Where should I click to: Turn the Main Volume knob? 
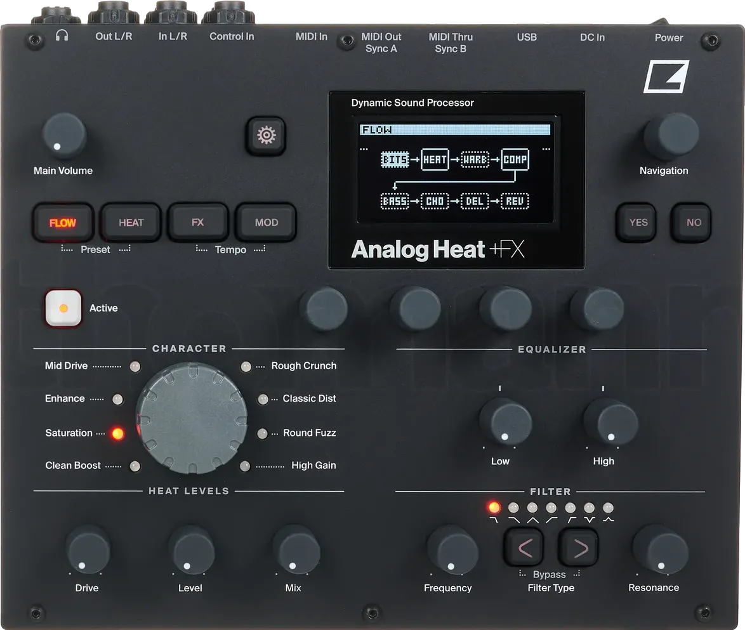pyautogui.click(x=63, y=136)
